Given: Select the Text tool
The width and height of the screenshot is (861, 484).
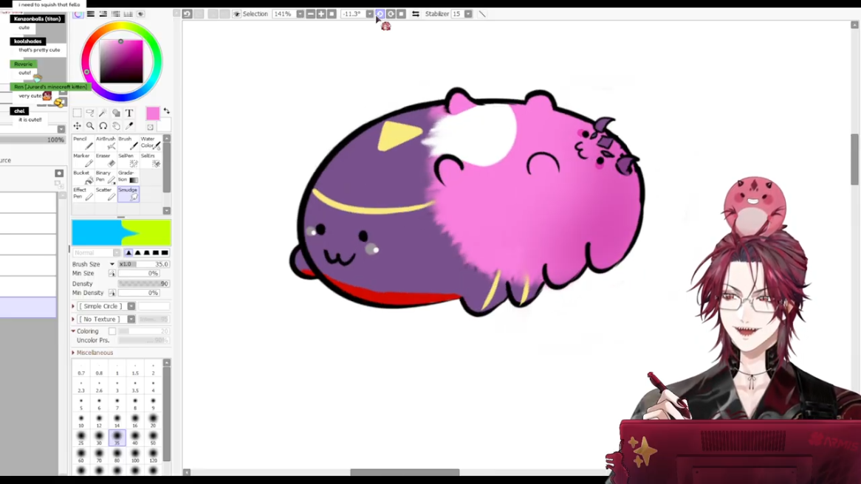Looking at the screenshot, I should (129, 114).
